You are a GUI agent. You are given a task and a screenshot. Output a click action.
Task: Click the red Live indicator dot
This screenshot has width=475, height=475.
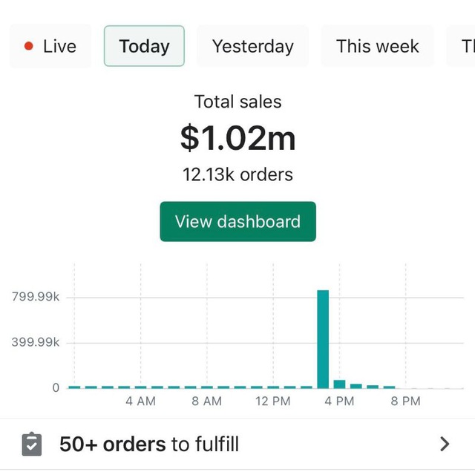[x=29, y=46]
